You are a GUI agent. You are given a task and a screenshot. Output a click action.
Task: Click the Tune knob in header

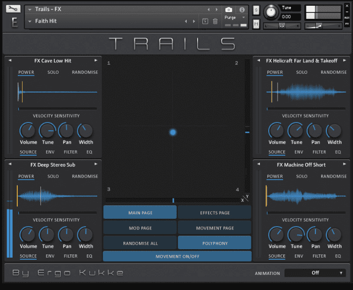point(271,11)
